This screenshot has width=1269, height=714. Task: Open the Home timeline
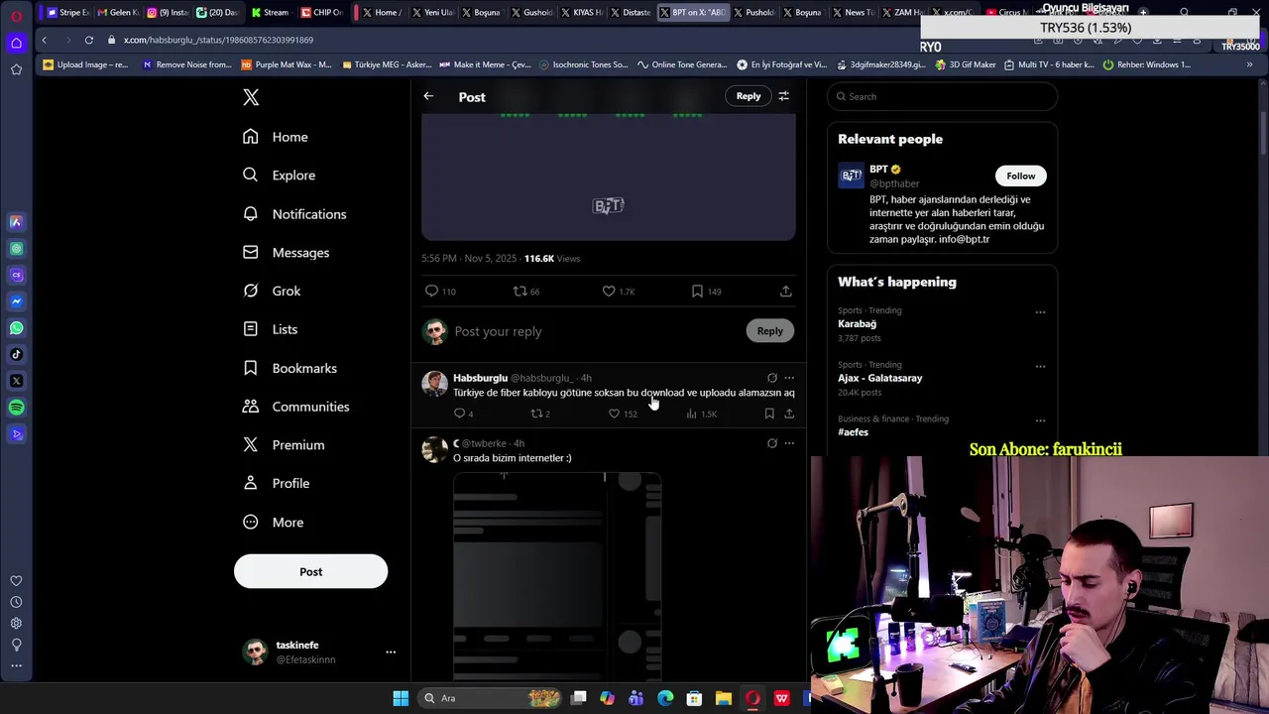(x=277, y=137)
